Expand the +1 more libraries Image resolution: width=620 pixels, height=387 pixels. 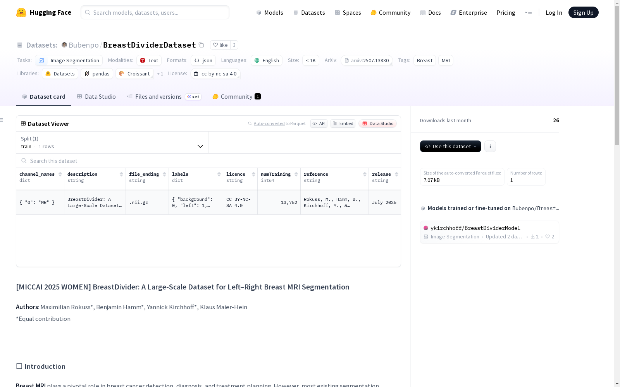160,74
